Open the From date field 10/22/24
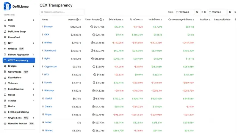238x133 pixels. [x=184, y=12]
